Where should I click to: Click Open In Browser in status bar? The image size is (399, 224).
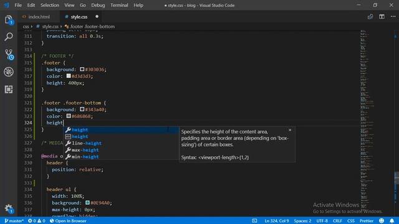(x=68, y=221)
